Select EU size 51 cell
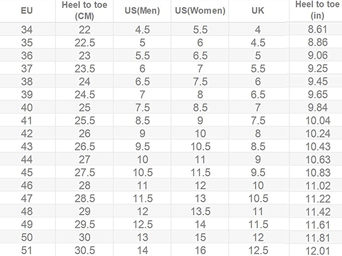Image resolution: width=342 pixels, height=256 pixels. point(27,250)
